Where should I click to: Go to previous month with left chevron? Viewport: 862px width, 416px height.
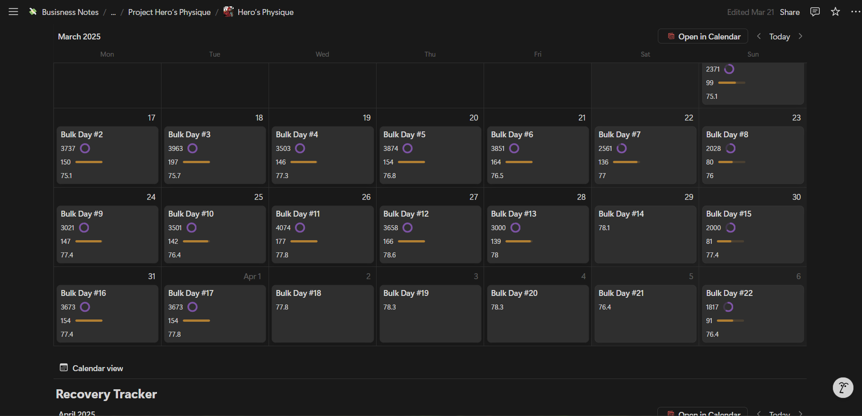[759, 36]
